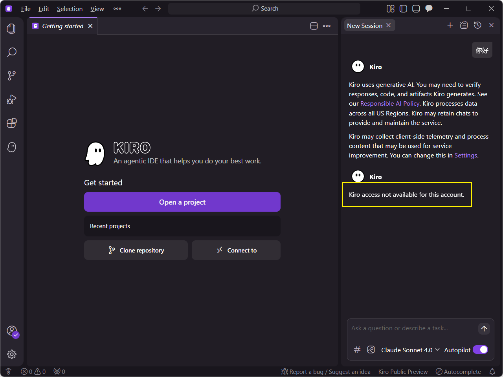Open the task list icon in chat header
This screenshot has width=503, height=377.
(464, 25)
